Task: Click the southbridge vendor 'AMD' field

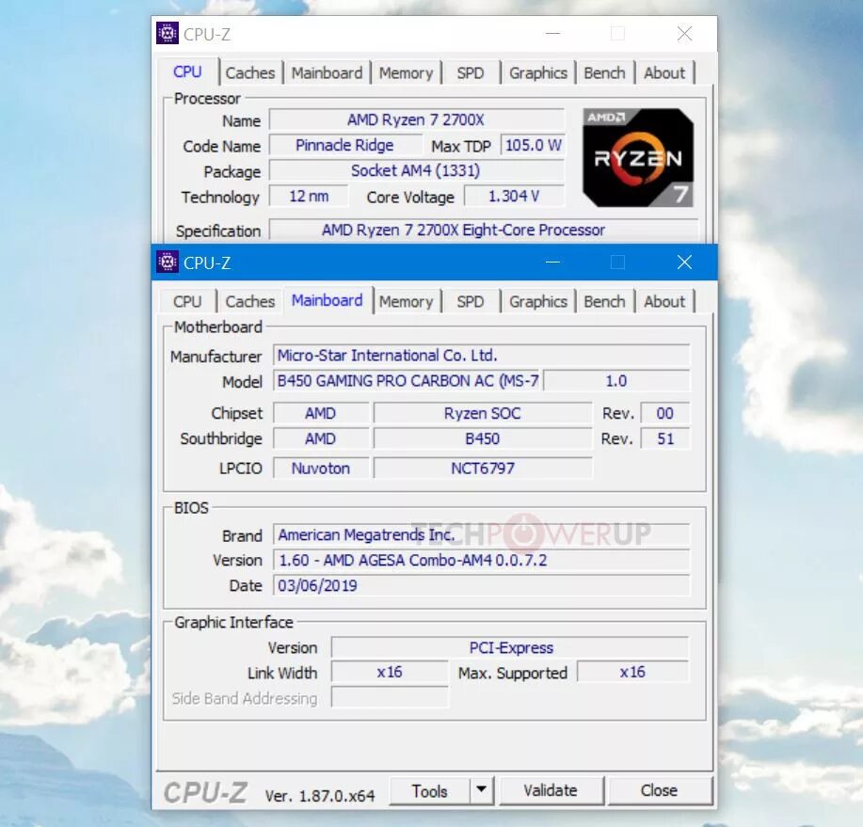Action: 321,438
